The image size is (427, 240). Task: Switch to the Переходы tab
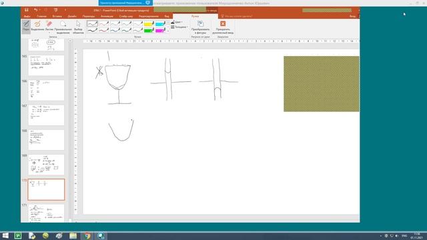click(89, 16)
